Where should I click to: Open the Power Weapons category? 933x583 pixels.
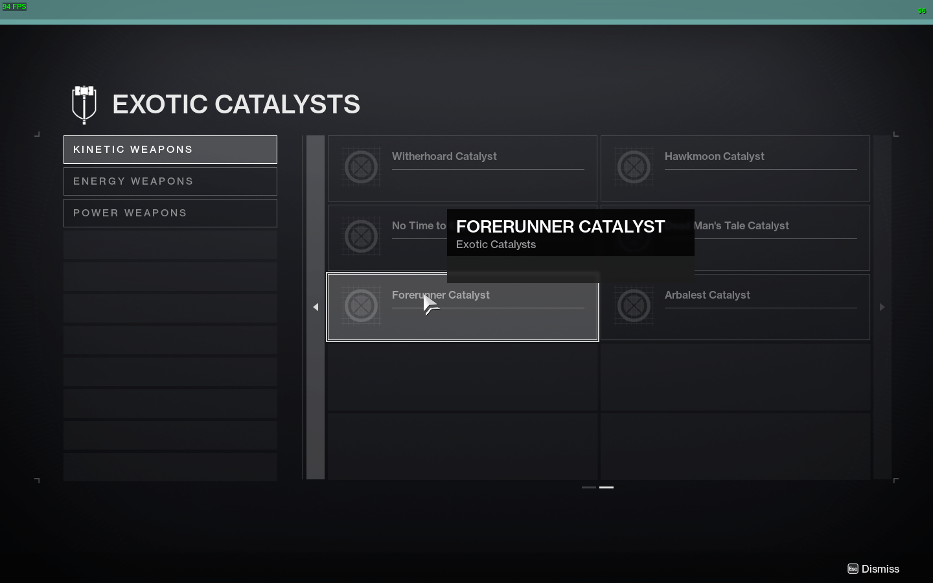[170, 213]
